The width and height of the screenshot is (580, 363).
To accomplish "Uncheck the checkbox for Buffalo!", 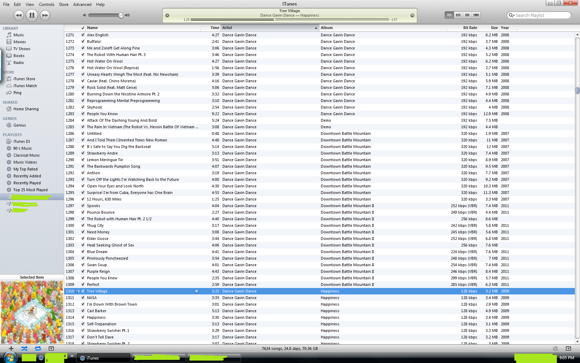I will (x=83, y=41).
